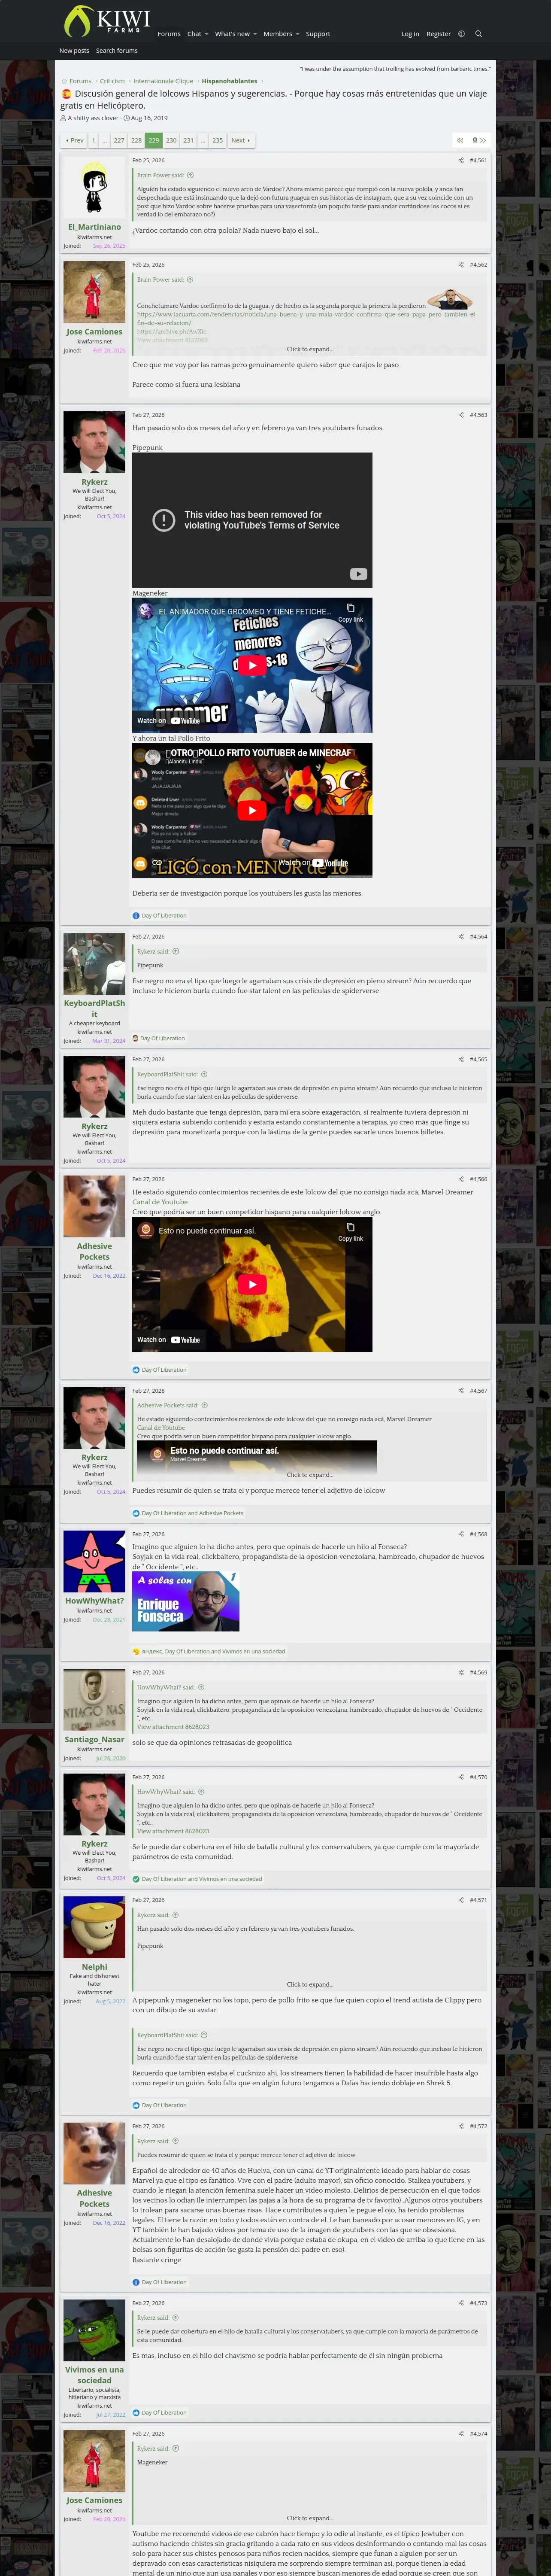The height and width of the screenshot is (2576, 551).
Task: Click the Log in link
Action: pyautogui.click(x=410, y=34)
